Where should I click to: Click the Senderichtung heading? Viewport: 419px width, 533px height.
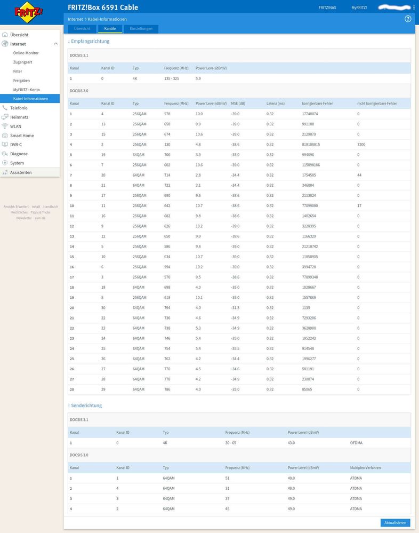(x=85, y=405)
